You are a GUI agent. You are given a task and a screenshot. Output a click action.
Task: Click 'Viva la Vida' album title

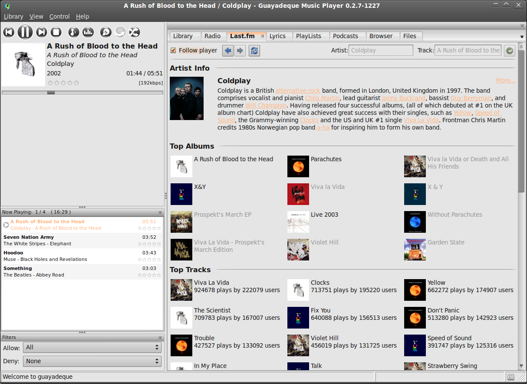[328, 187]
